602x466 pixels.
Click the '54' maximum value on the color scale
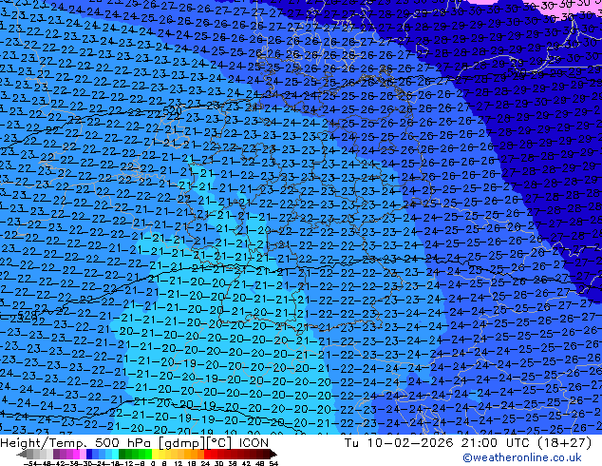pyautogui.click(x=273, y=463)
